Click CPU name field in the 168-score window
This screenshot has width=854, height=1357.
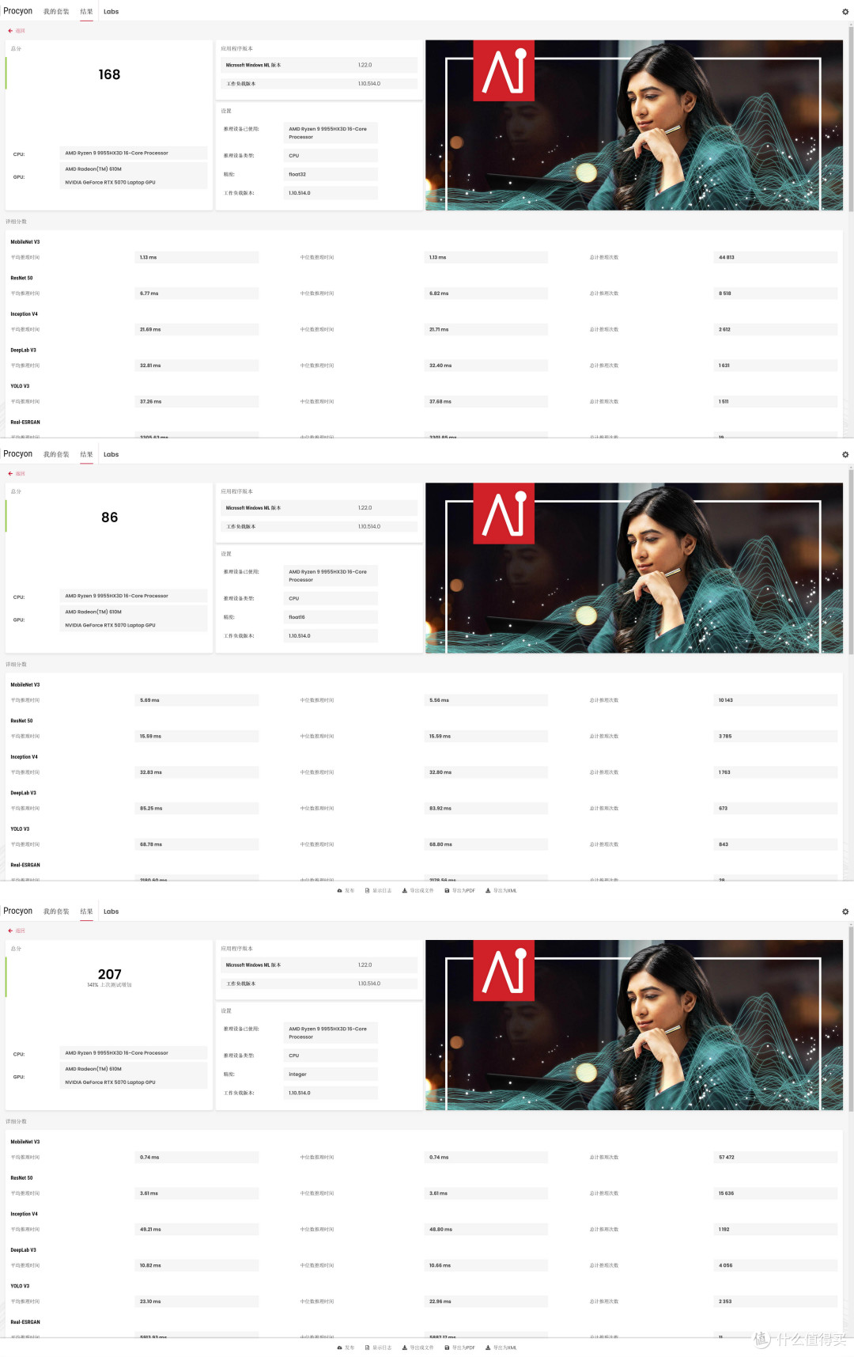[x=134, y=153]
